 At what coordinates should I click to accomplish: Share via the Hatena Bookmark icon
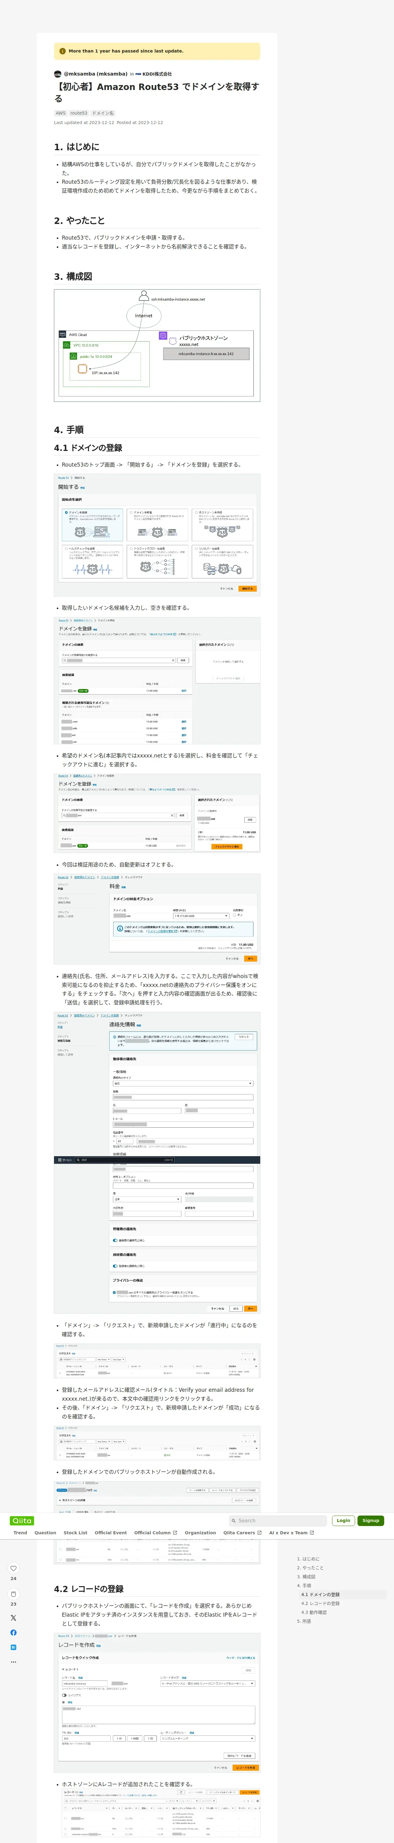[x=14, y=1647]
